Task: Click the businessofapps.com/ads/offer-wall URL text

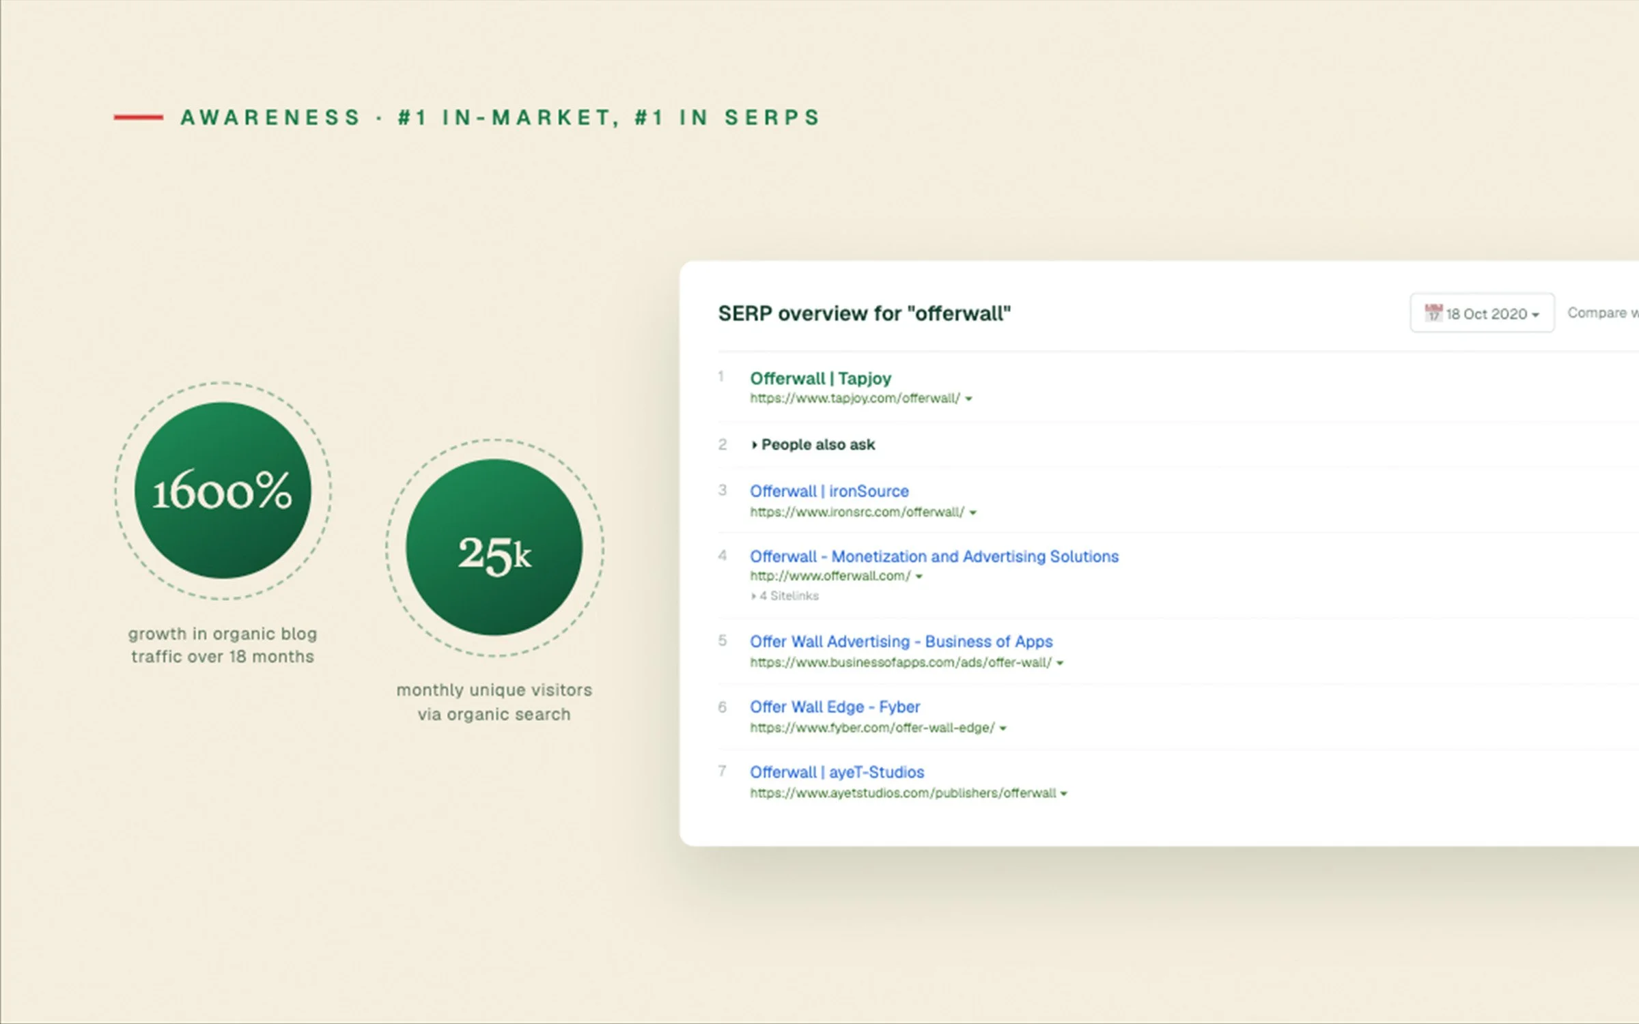Action: pos(901,662)
